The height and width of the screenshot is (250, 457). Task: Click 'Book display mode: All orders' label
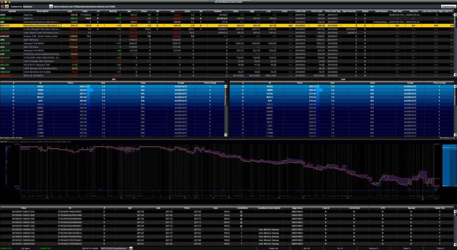pyautogui.click(x=11, y=137)
